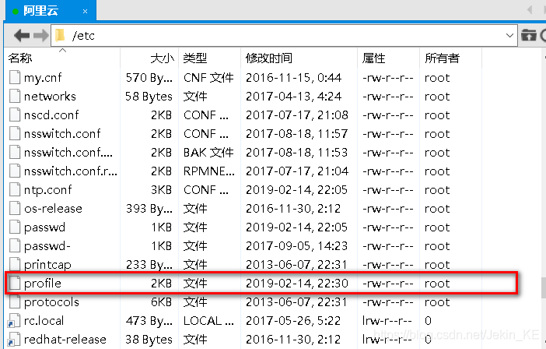The image size is (546, 349).
Task: Click the 6KB size cell
Action: tap(161, 302)
